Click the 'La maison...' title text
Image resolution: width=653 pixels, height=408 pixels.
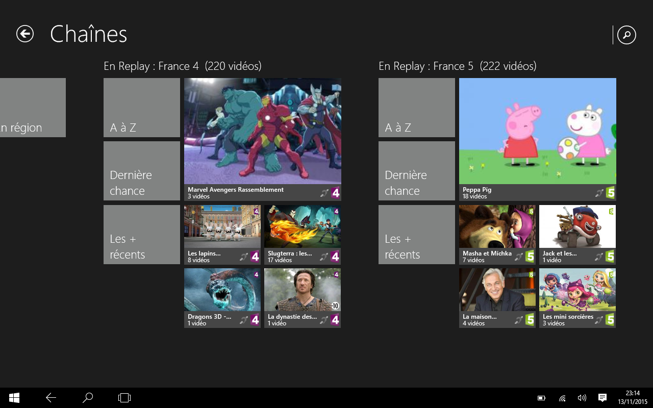click(480, 317)
